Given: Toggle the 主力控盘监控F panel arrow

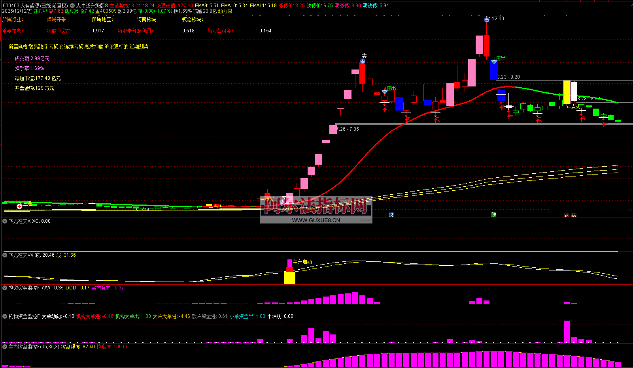Looking at the screenshot, I should [5, 347].
